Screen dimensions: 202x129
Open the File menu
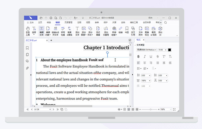click(x=30, y=23)
